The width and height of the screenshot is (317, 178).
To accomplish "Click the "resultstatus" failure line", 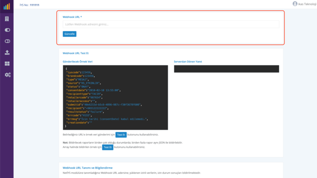I will tap(85, 112).
